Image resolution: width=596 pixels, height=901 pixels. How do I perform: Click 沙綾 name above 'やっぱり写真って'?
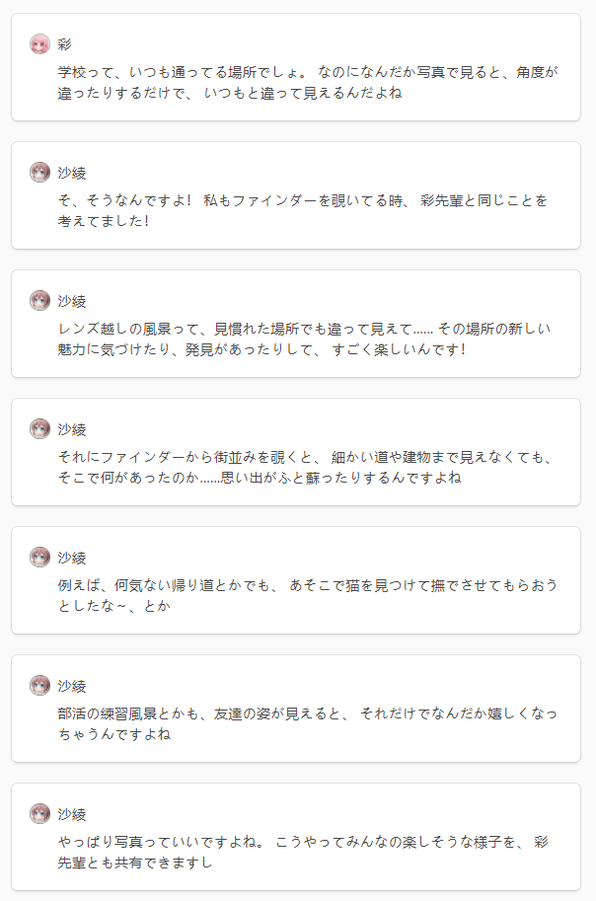(72, 813)
